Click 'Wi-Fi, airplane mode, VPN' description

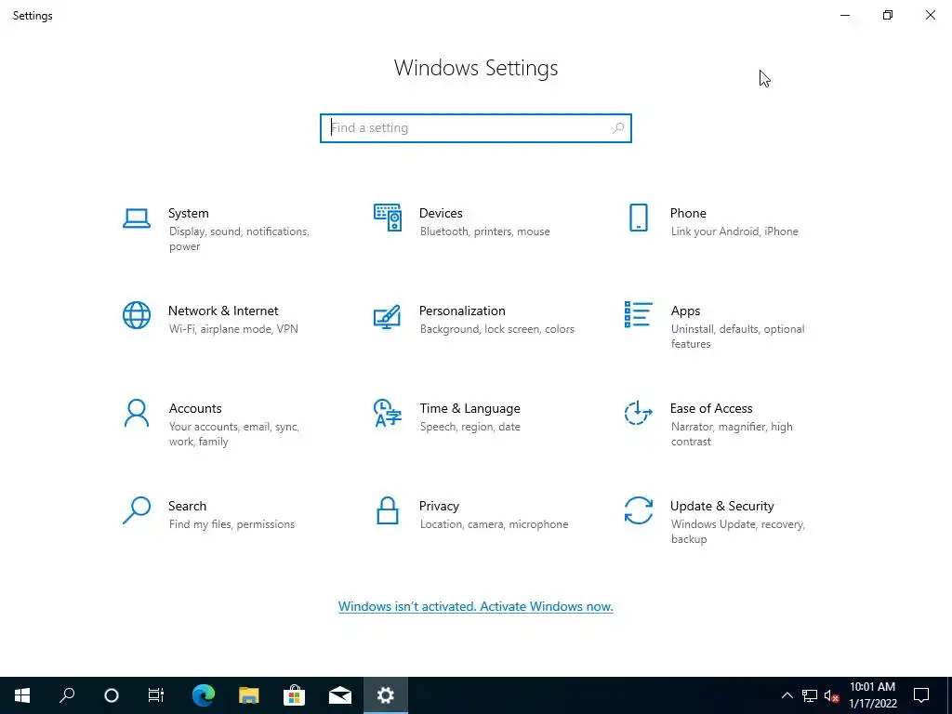pos(233,329)
